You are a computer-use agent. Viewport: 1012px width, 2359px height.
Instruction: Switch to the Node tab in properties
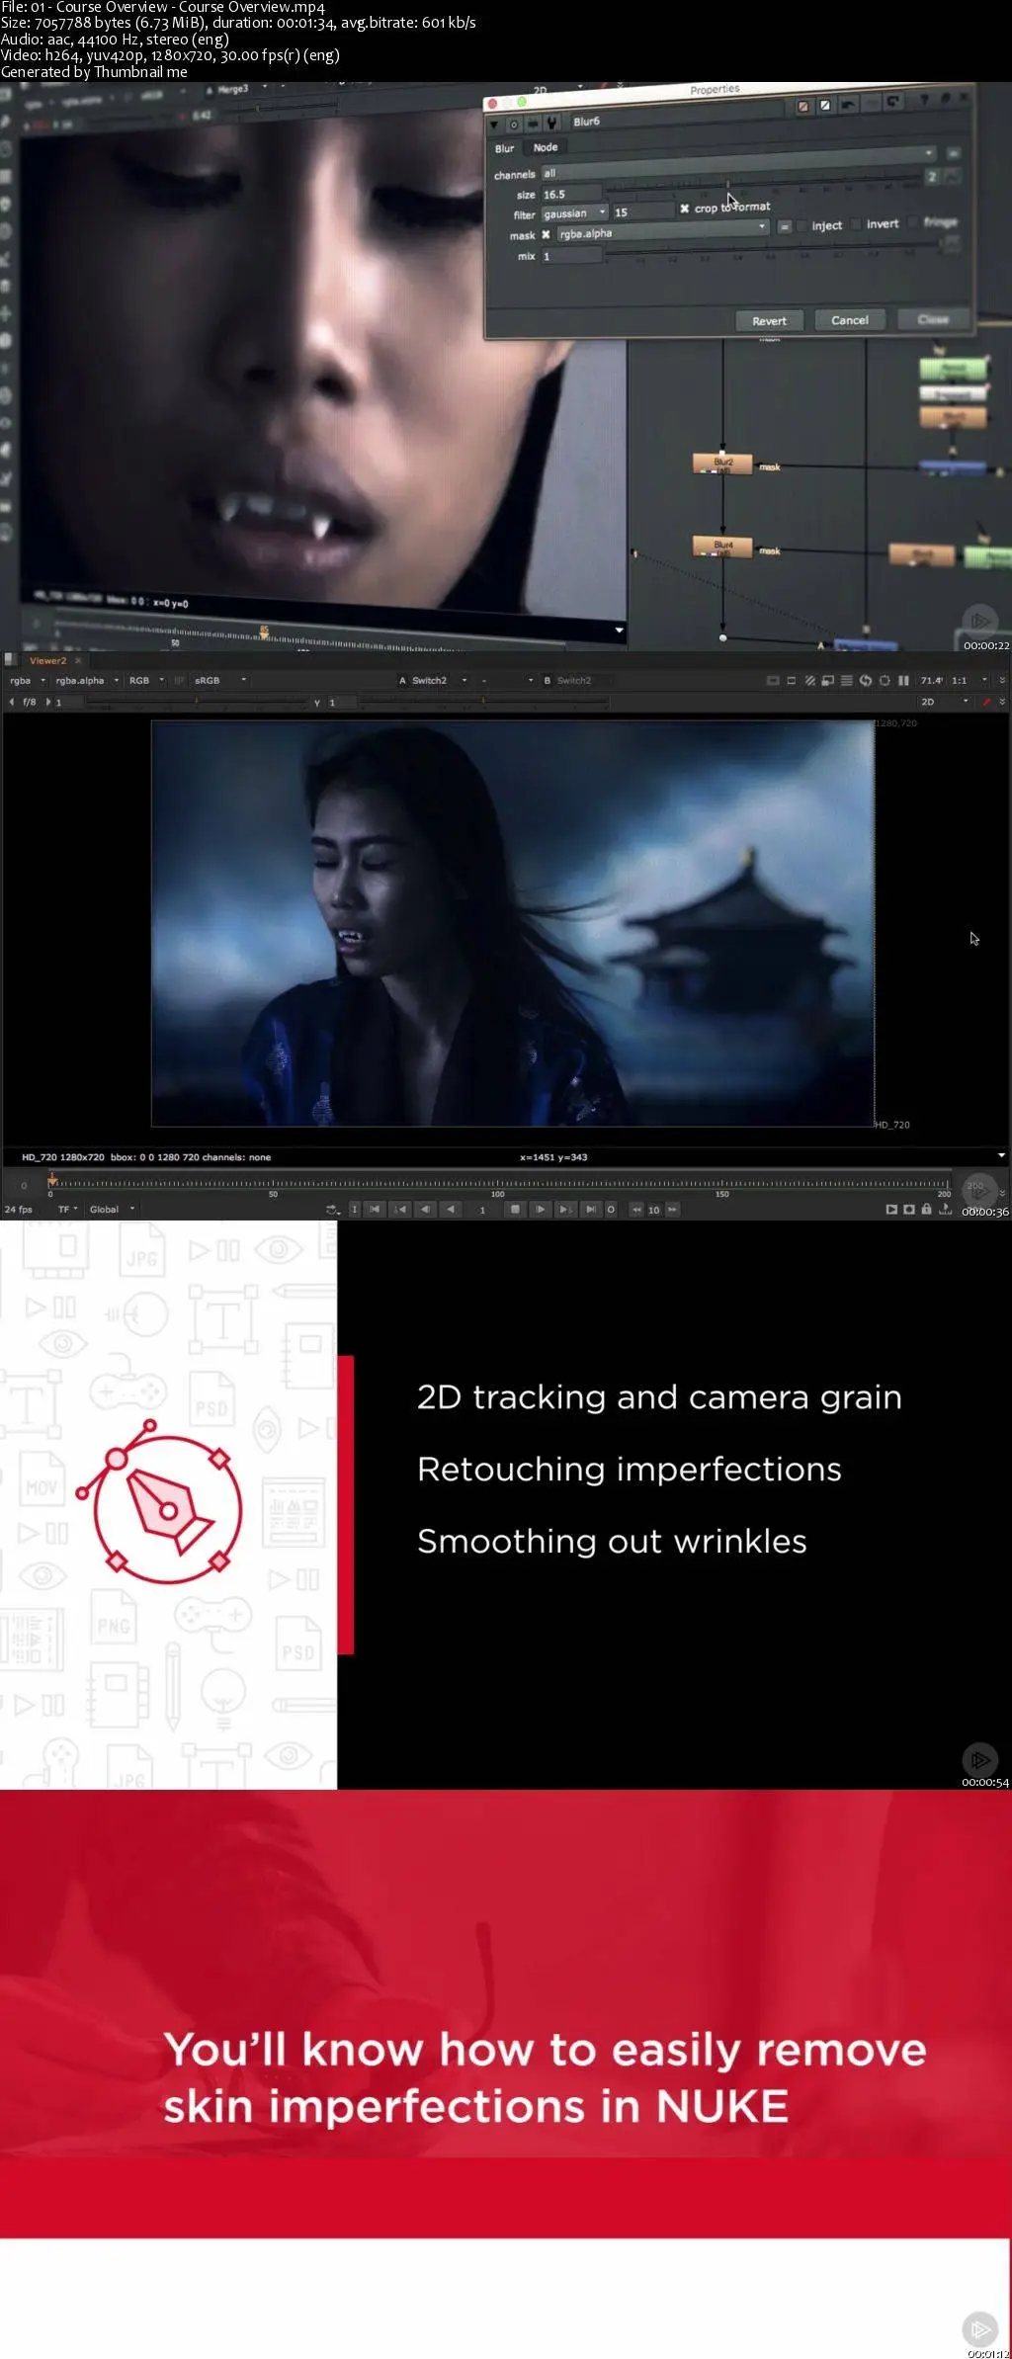(546, 147)
